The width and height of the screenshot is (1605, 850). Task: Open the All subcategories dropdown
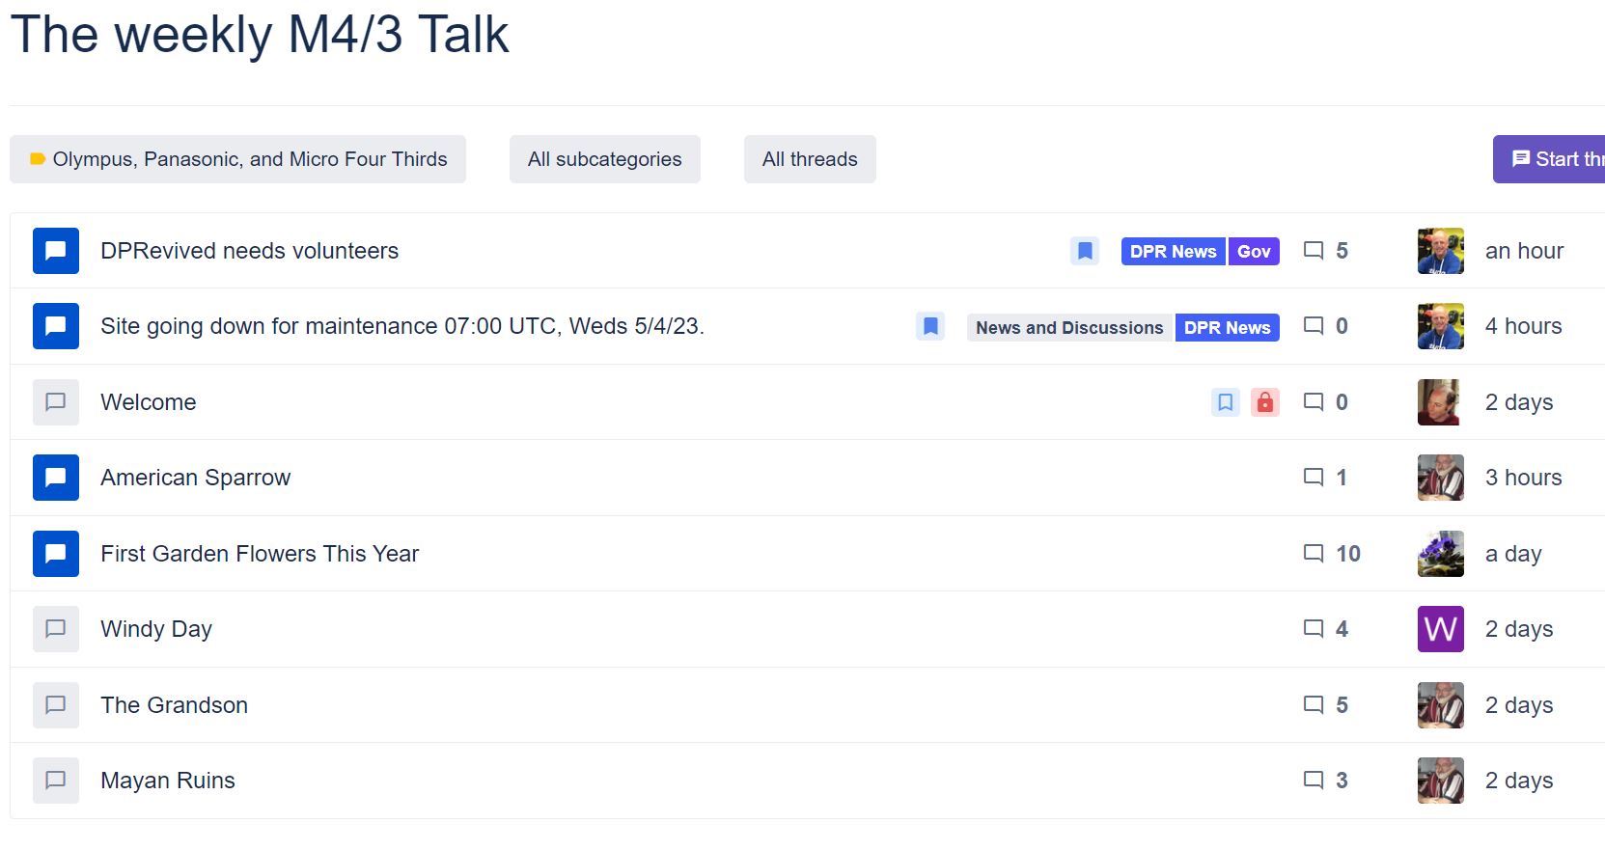[x=604, y=159]
